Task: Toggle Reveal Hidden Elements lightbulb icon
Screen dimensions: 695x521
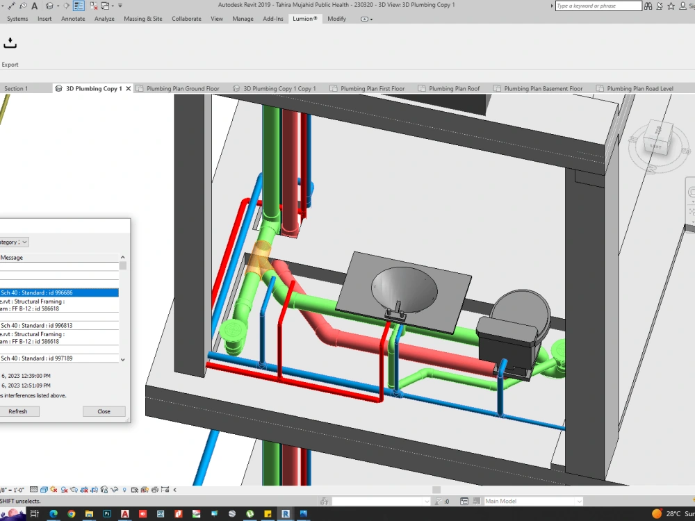Action: (124, 490)
